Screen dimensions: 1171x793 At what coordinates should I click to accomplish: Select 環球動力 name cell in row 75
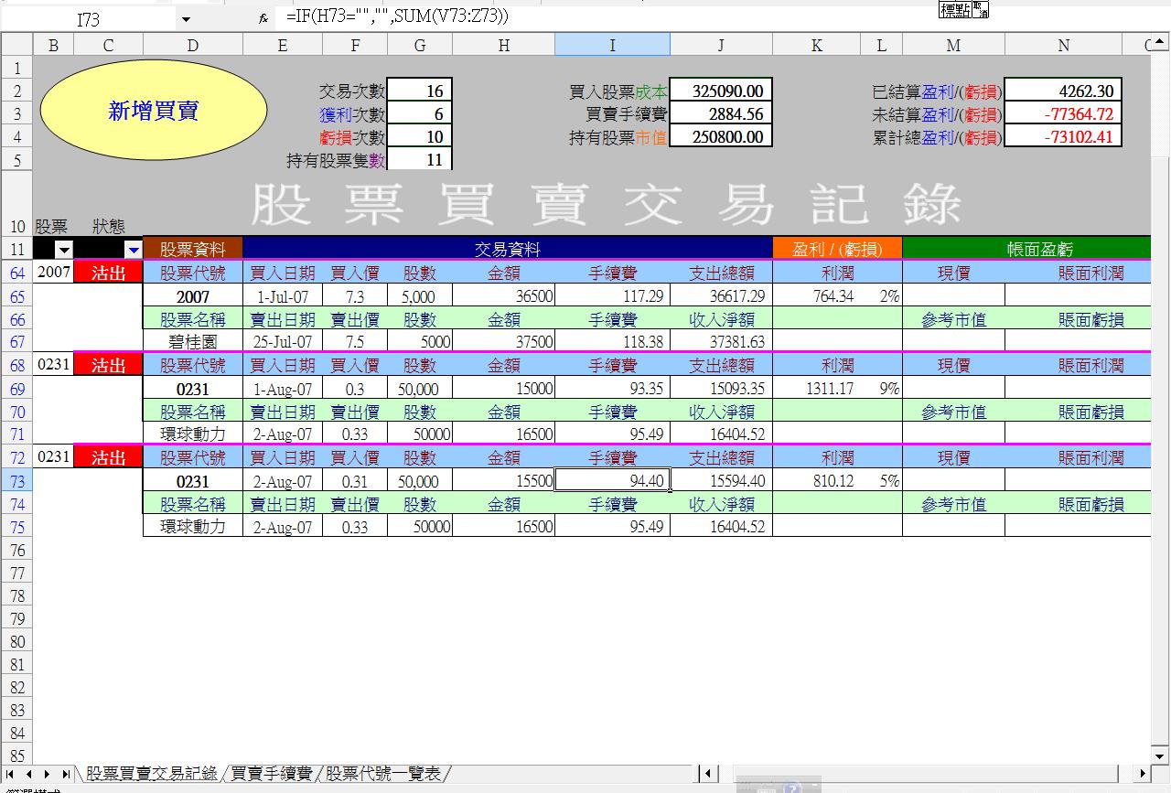192,527
